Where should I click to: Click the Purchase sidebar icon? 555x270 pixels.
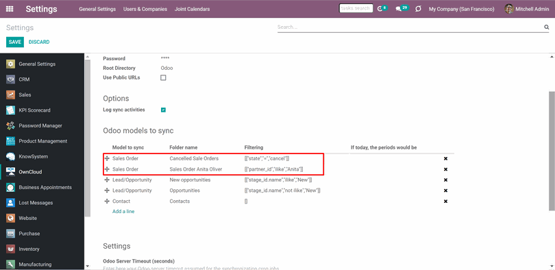(x=10, y=234)
